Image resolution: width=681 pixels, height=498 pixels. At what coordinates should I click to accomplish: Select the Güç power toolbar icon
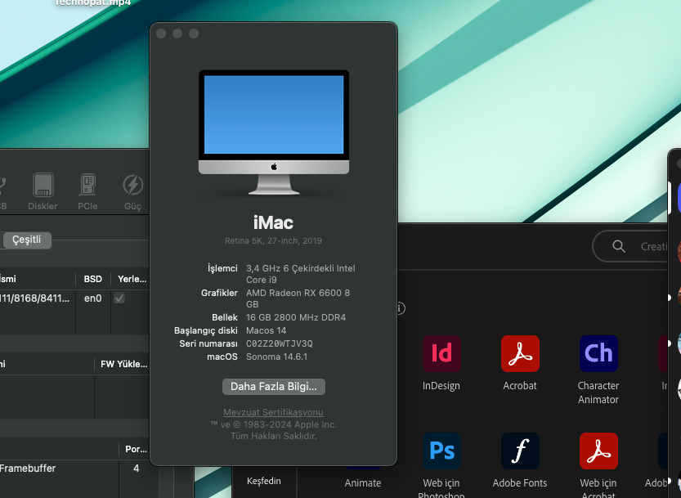[x=132, y=186]
